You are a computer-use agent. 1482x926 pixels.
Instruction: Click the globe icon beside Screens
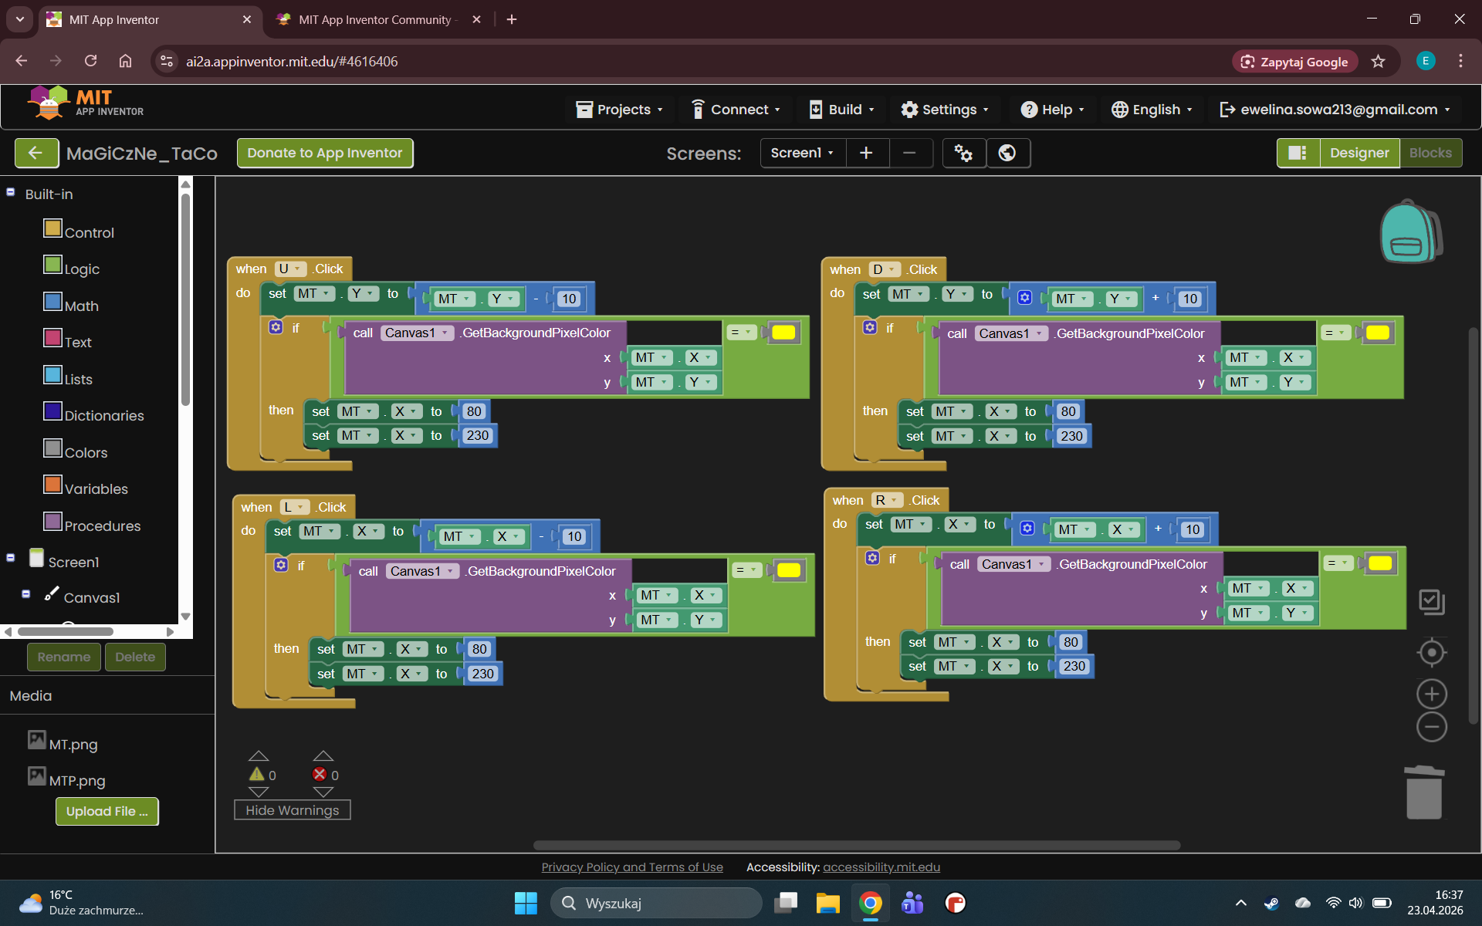(1007, 153)
